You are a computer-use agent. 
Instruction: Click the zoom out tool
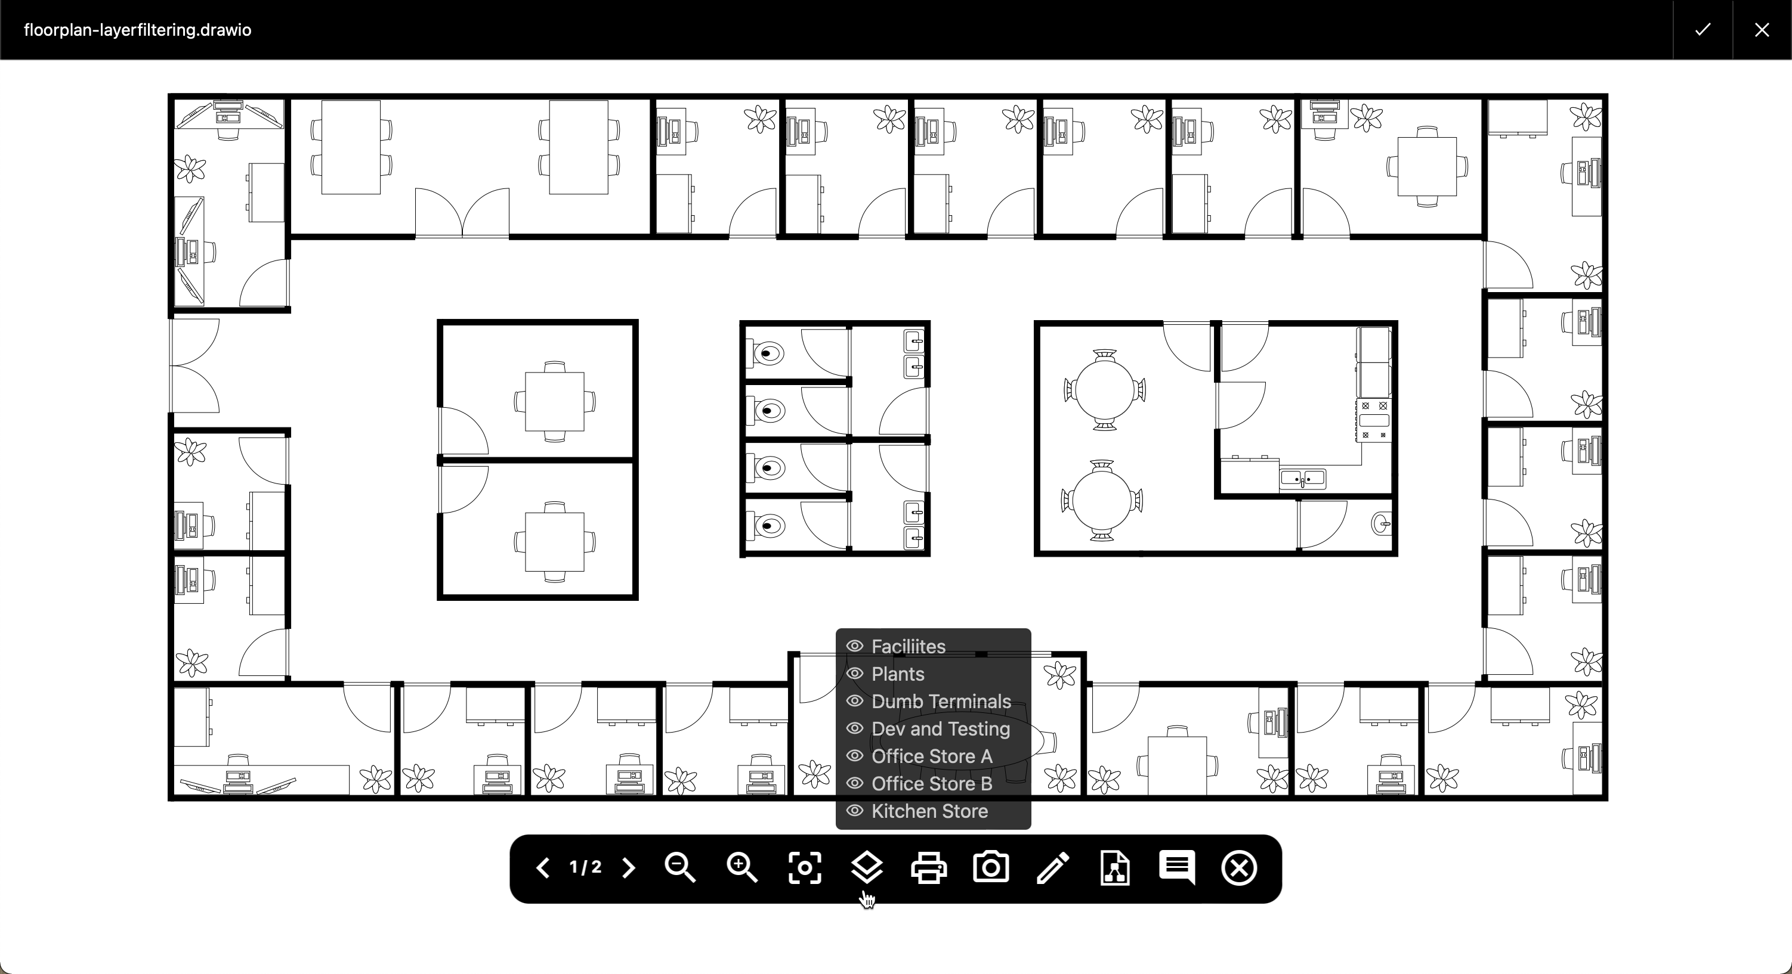click(681, 868)
